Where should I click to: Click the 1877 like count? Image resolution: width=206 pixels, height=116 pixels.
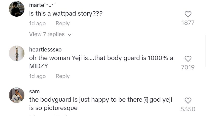point(188,23)
